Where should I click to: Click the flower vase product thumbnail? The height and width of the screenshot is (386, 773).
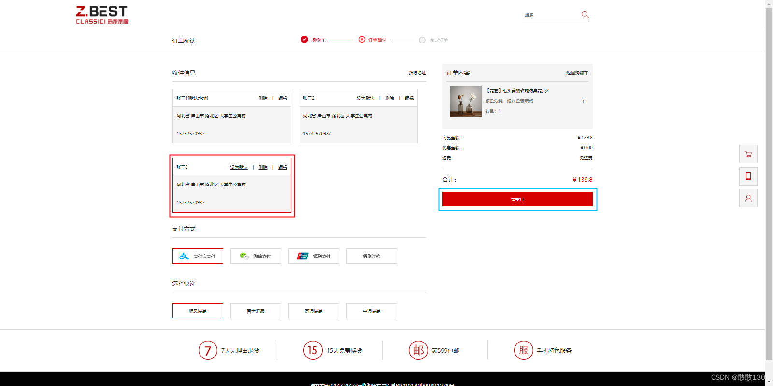pyautogui.click(x=466, y=101)
